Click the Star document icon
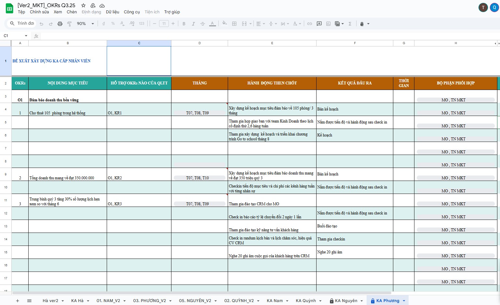Viewport: 500px width, 305px height. click(x=83, y=6)
